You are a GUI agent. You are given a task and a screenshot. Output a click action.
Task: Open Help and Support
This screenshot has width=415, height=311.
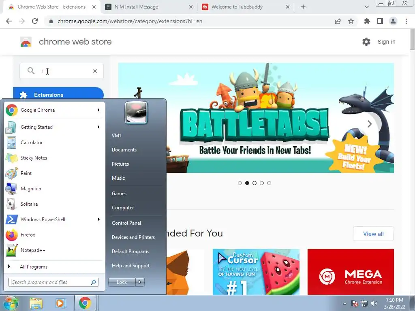coord(130,266)
